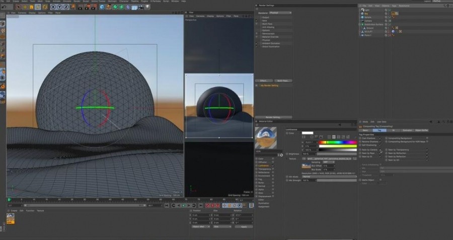The image size is (453, 240).
Task: Open the Spline pen tool icon
Action: (x=108, y=7)
